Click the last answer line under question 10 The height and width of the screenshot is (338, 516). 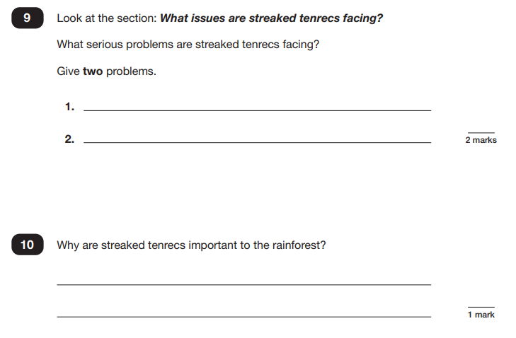[x=244, y=317]
